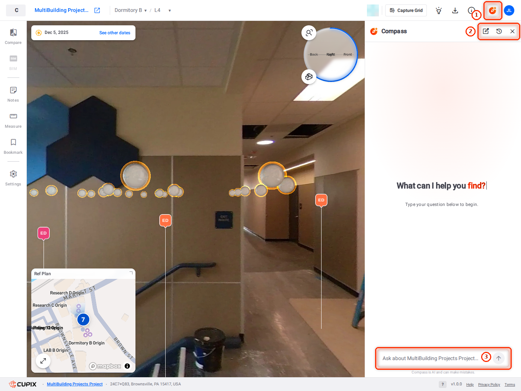This screenshot has height=391, width=521.
Task: Click the search-person icon near compass dial
Action: (x=309, y=33)
